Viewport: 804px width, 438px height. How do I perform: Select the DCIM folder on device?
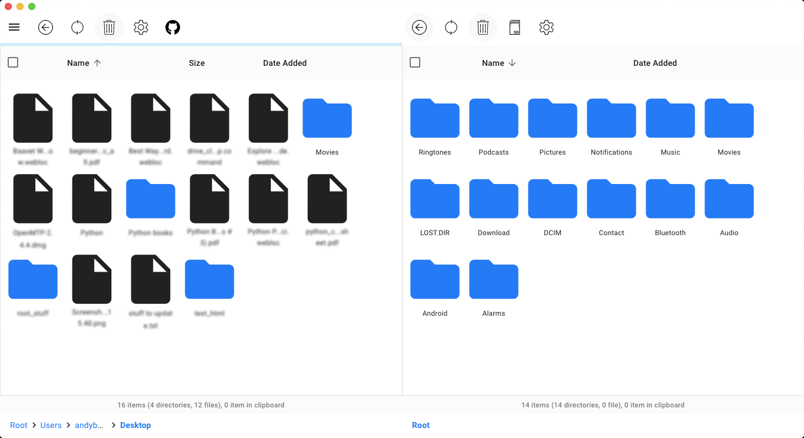[x=552, y=200]
